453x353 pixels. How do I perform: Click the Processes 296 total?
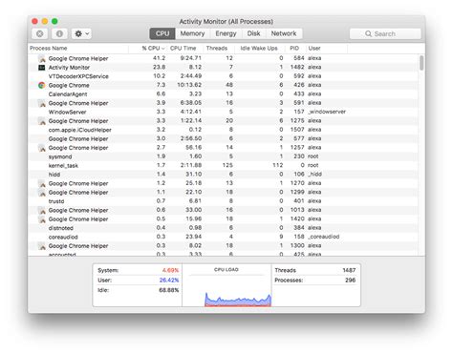click(351, 280)
